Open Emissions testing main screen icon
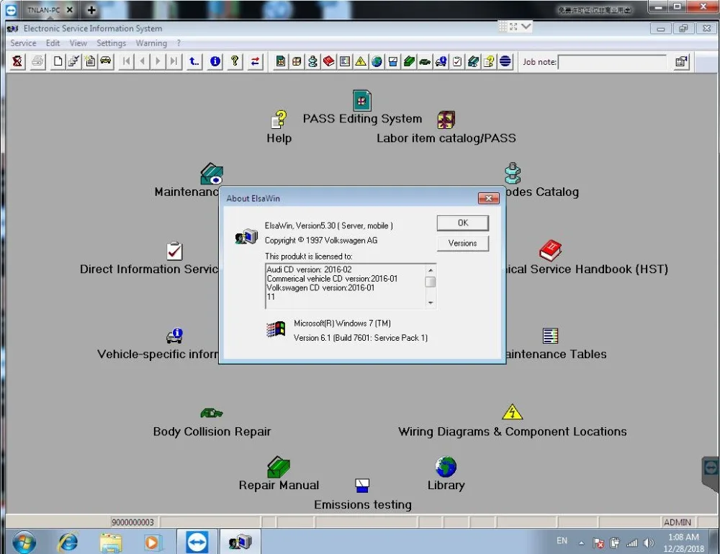Viewport: 720px width, 554px height. tap(362, 485)
